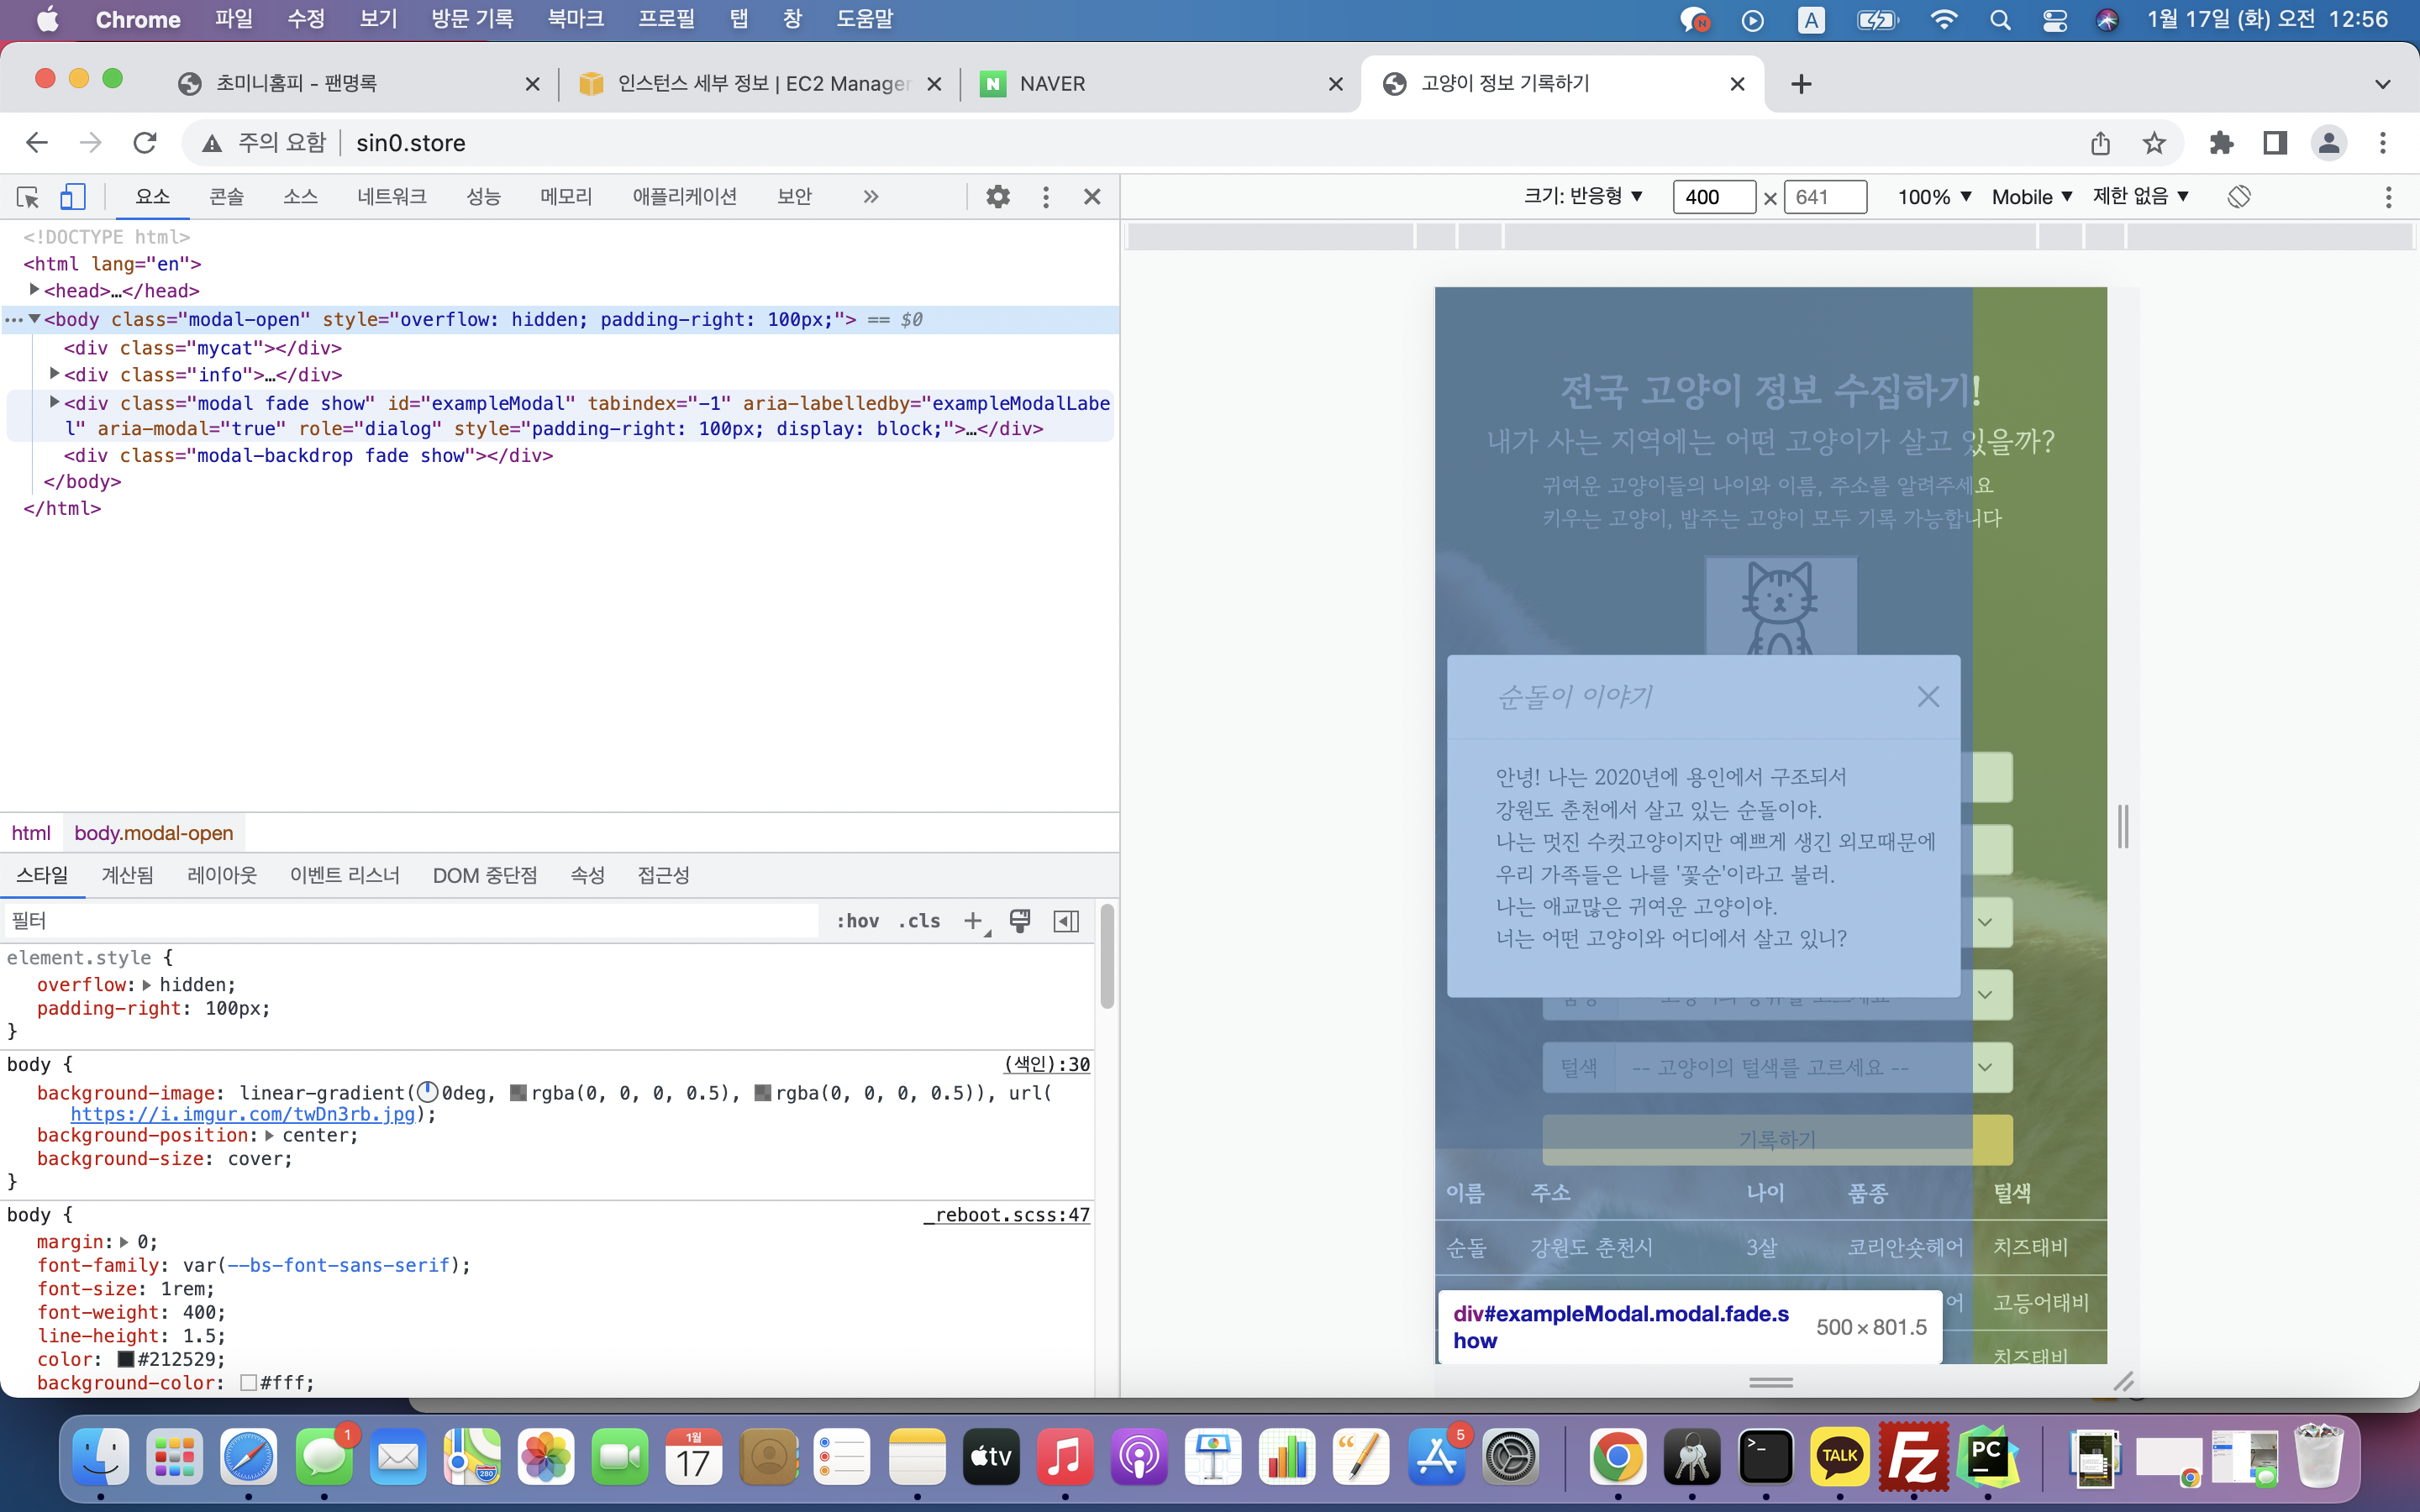The width and height of the screenshot is (2420, 1512).
Task: Share this page from address bar
Action: point(2100,143)
